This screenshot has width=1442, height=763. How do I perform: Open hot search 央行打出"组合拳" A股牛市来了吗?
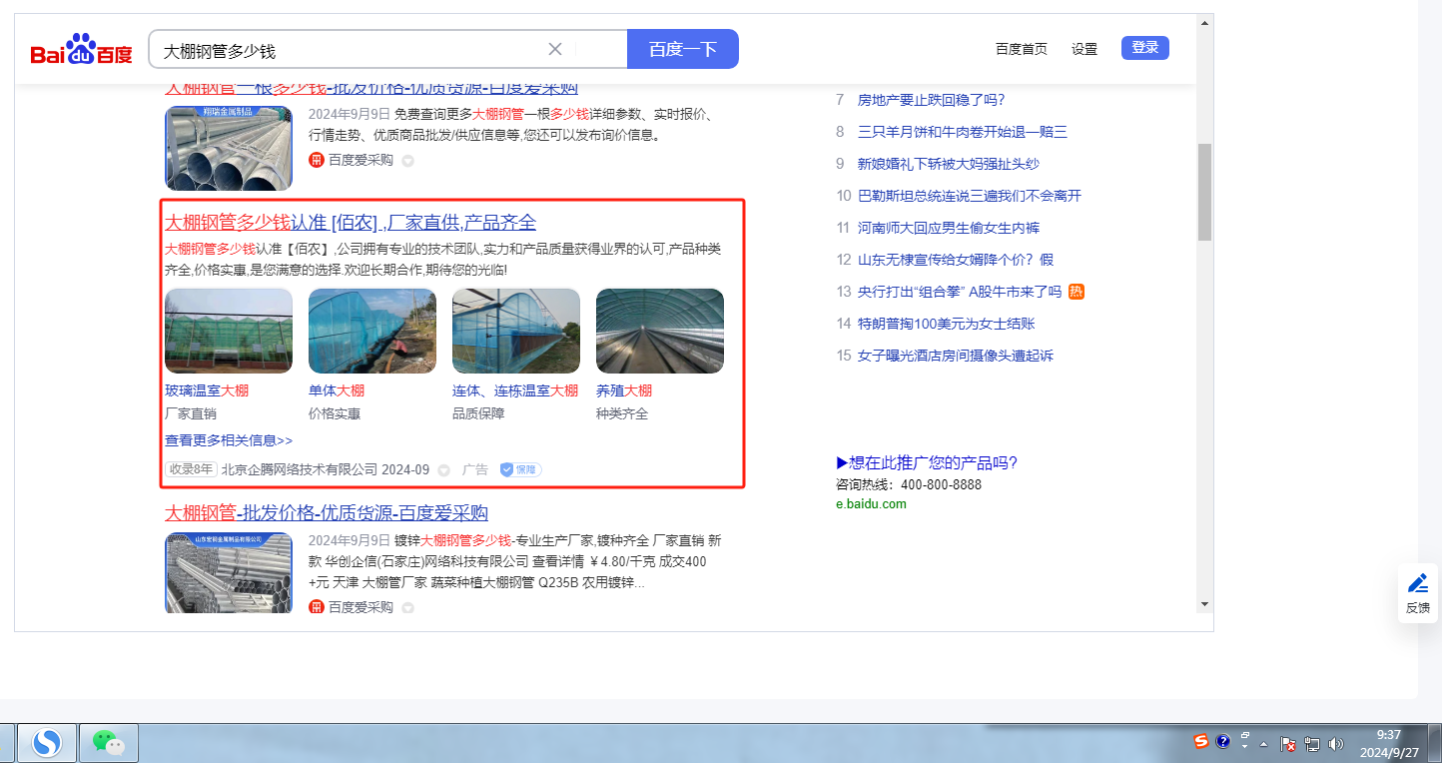pos(960,292)
